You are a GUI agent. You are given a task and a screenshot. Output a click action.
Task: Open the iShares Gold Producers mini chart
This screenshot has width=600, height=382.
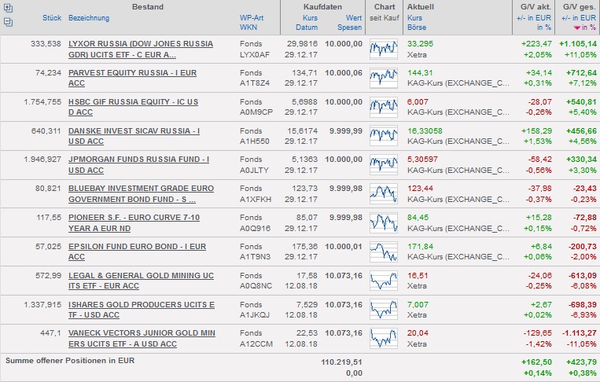(384, 310)
